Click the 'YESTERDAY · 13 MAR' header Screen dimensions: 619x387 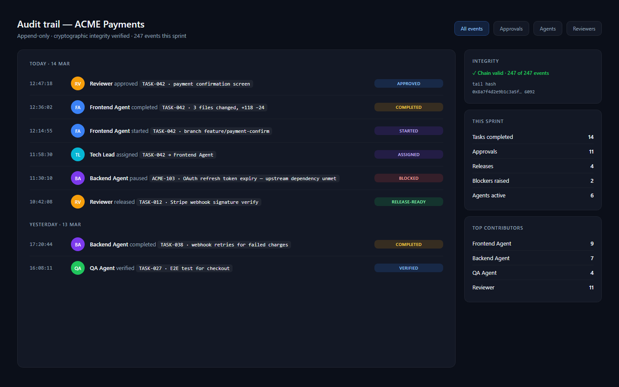(55, 224)
